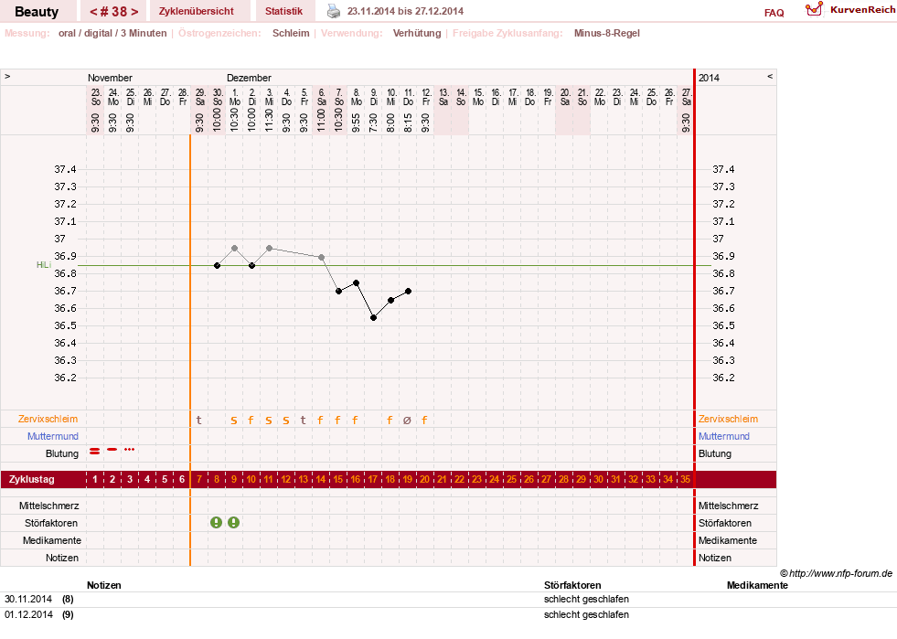
Task: Click the 11:30 measurement time on December 3
Action: (x=270, y=121)
